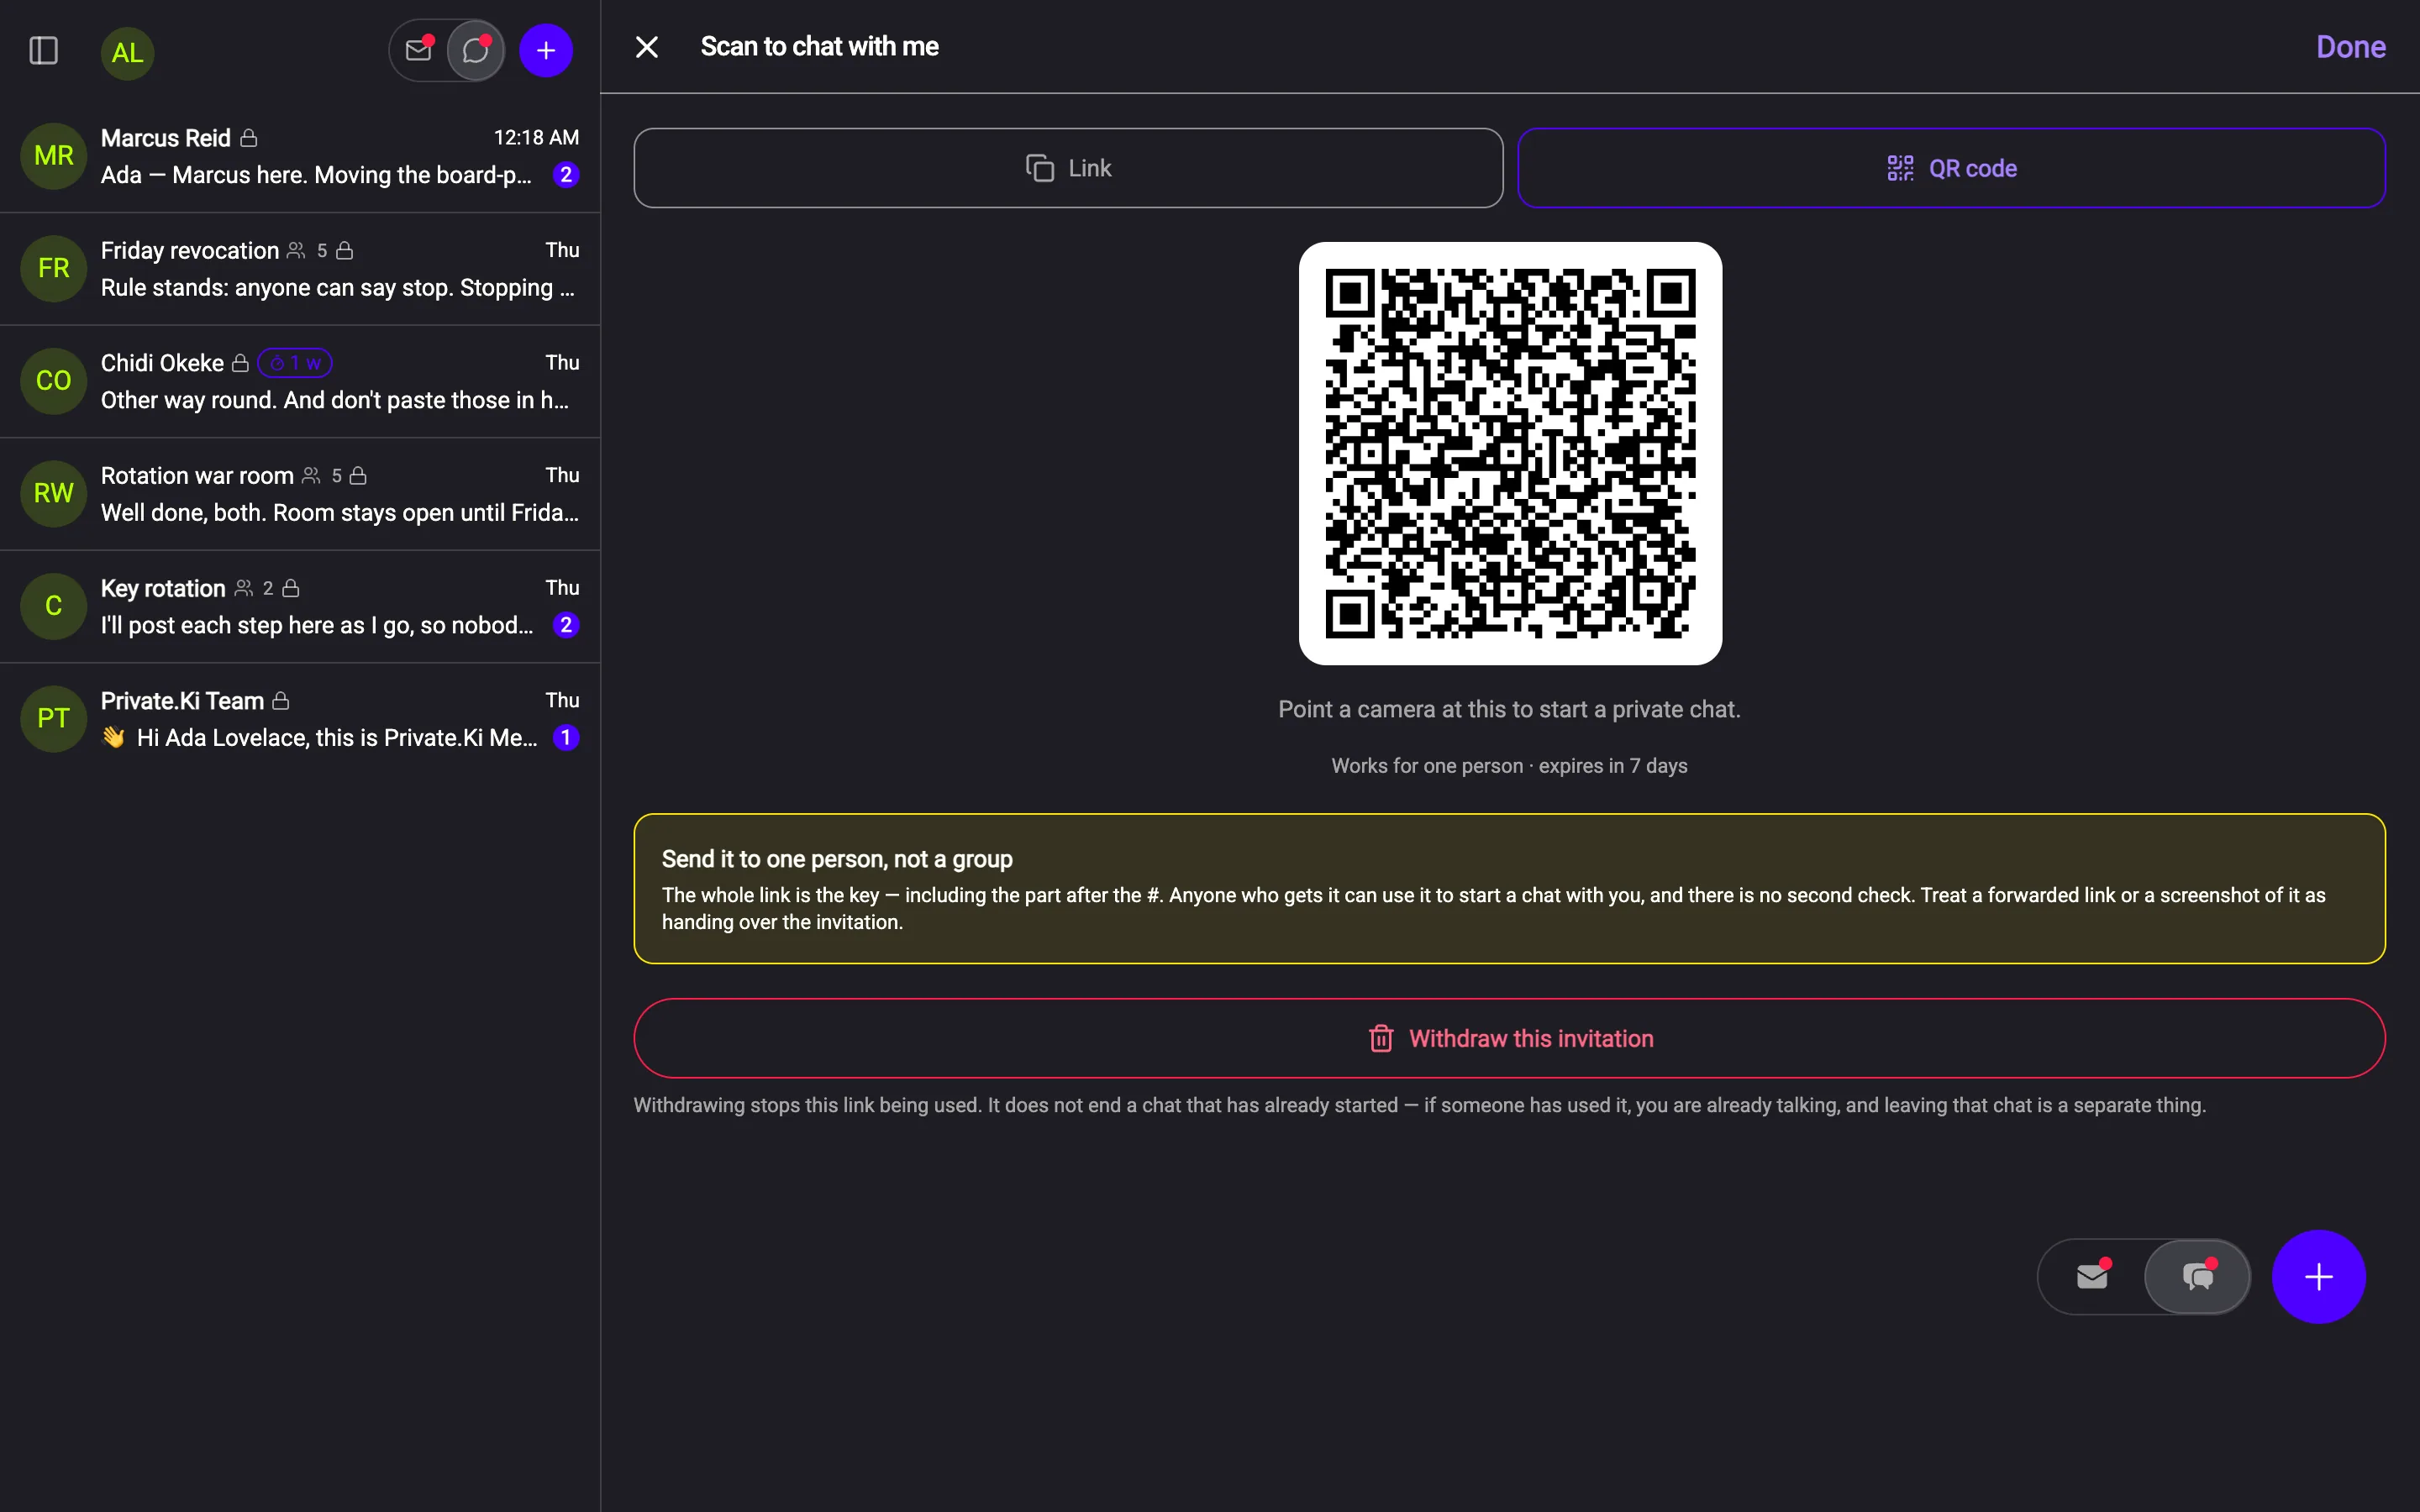Open the Chidi Okeke conversation
2420x1512 pixels.
[300, 381]
